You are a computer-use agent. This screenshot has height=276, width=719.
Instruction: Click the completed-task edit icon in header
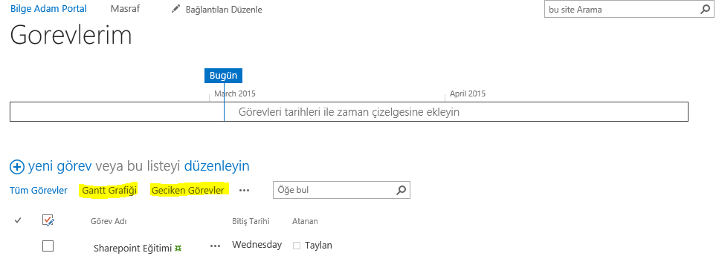pyautogui.click(x=48, y=220)
